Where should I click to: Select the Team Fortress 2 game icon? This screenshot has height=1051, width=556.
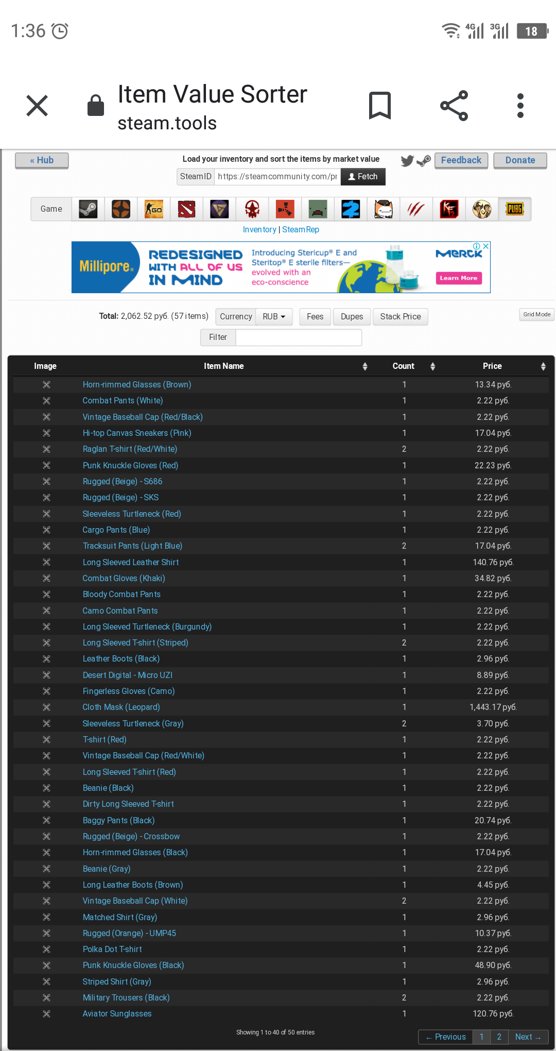(x=121, y=209)
